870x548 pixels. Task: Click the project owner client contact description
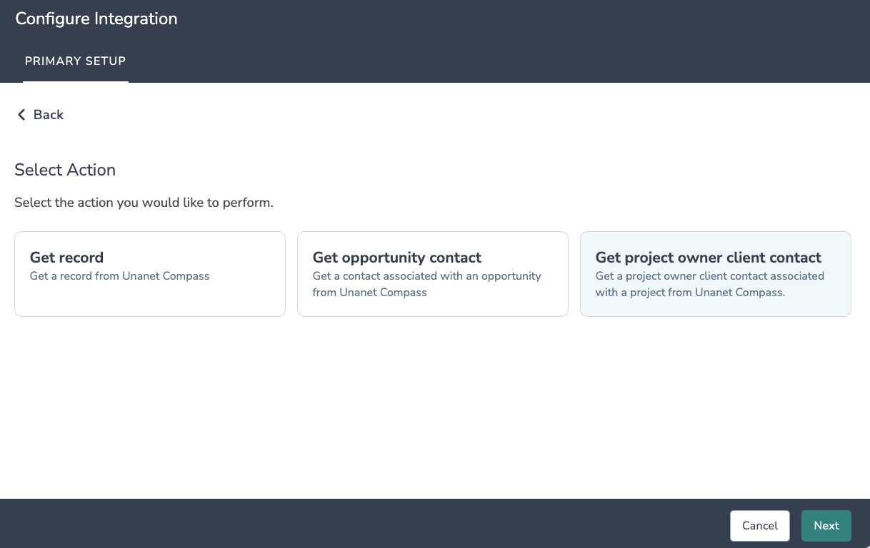(x=709, y=284)
